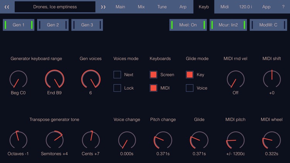Open the preset name Drones, Ice emptiness
Viewport: 290px width, 163px height.
(x=55, y=7)
